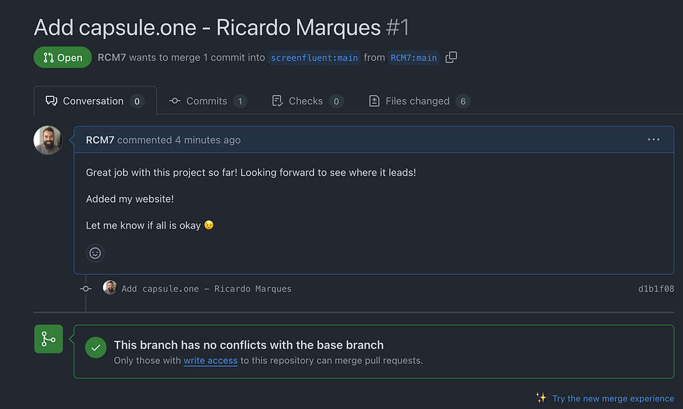Try the new merge experience link
This screenshot has width=683, height=409.
point(613,398)
